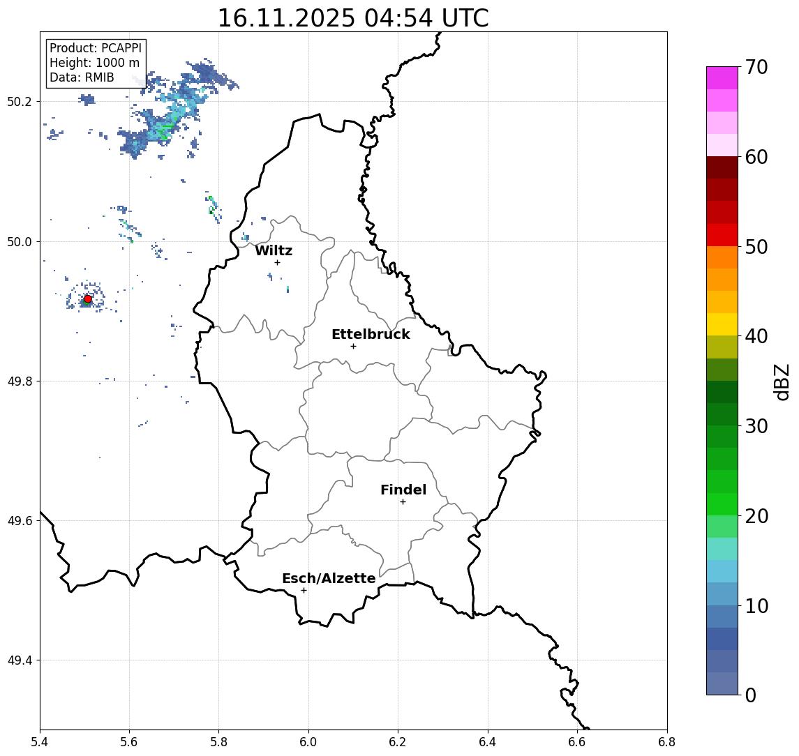The image size is (799, 756).
Task: Click the dBZ colorbar label
Action: click(x=781, y=382)
